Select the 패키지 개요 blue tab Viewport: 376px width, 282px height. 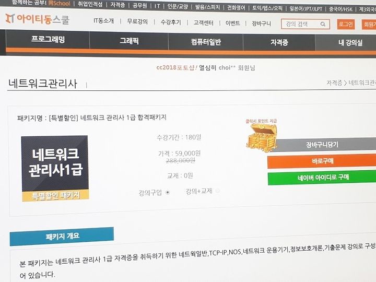(x=62, y=236)
